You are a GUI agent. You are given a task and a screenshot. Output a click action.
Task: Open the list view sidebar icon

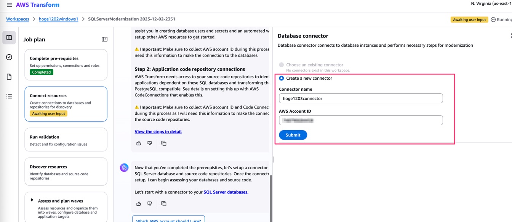point(9,96)
